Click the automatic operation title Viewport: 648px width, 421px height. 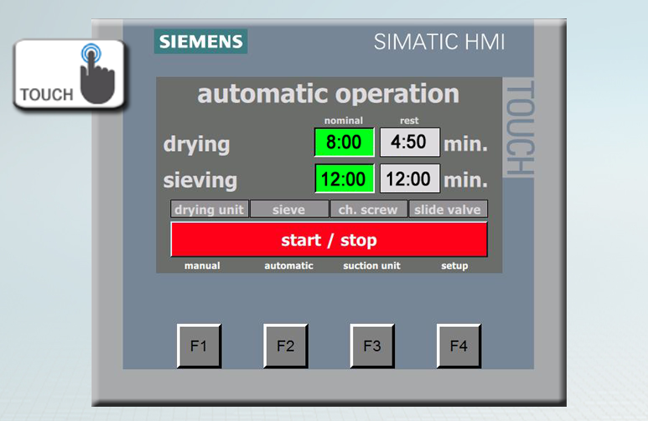click(328, 94)
